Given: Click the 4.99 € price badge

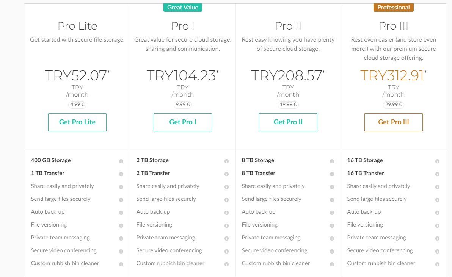Looking at the screenshot, I should 77,105.
